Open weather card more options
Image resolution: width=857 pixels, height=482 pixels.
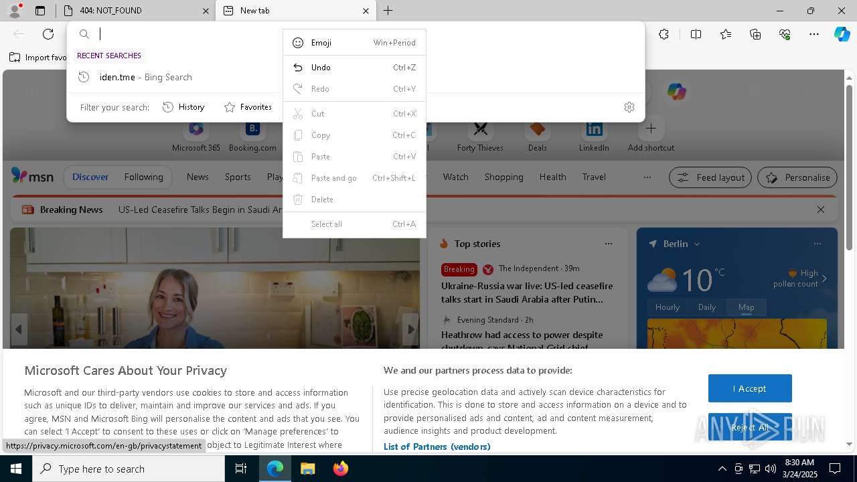817,244
